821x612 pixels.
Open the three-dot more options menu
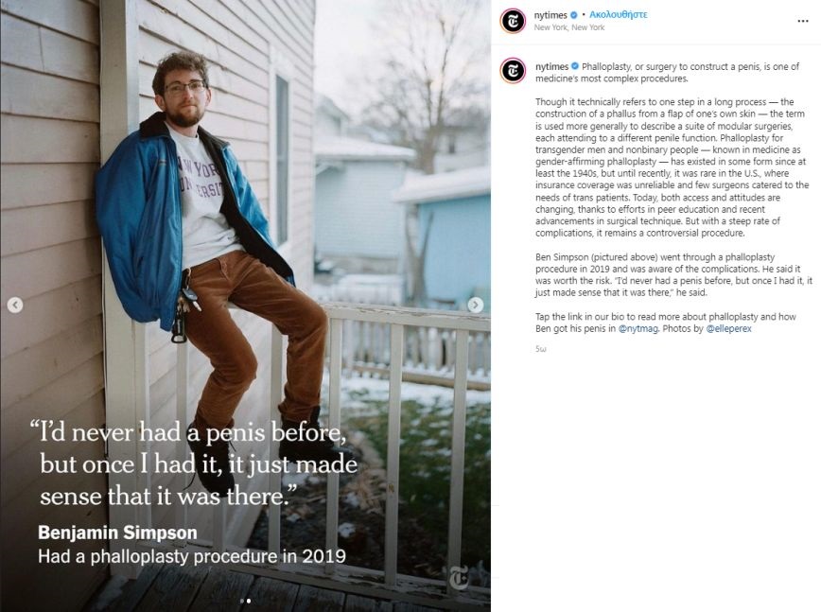[x=803, y=20]
